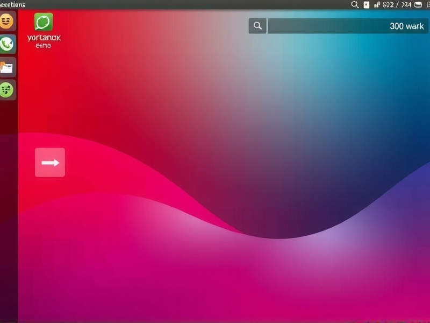Image resolution: width=430 pixels, height=323 pixels.
Task: Open the file manager folder in dock
Action: coord(7,67)
